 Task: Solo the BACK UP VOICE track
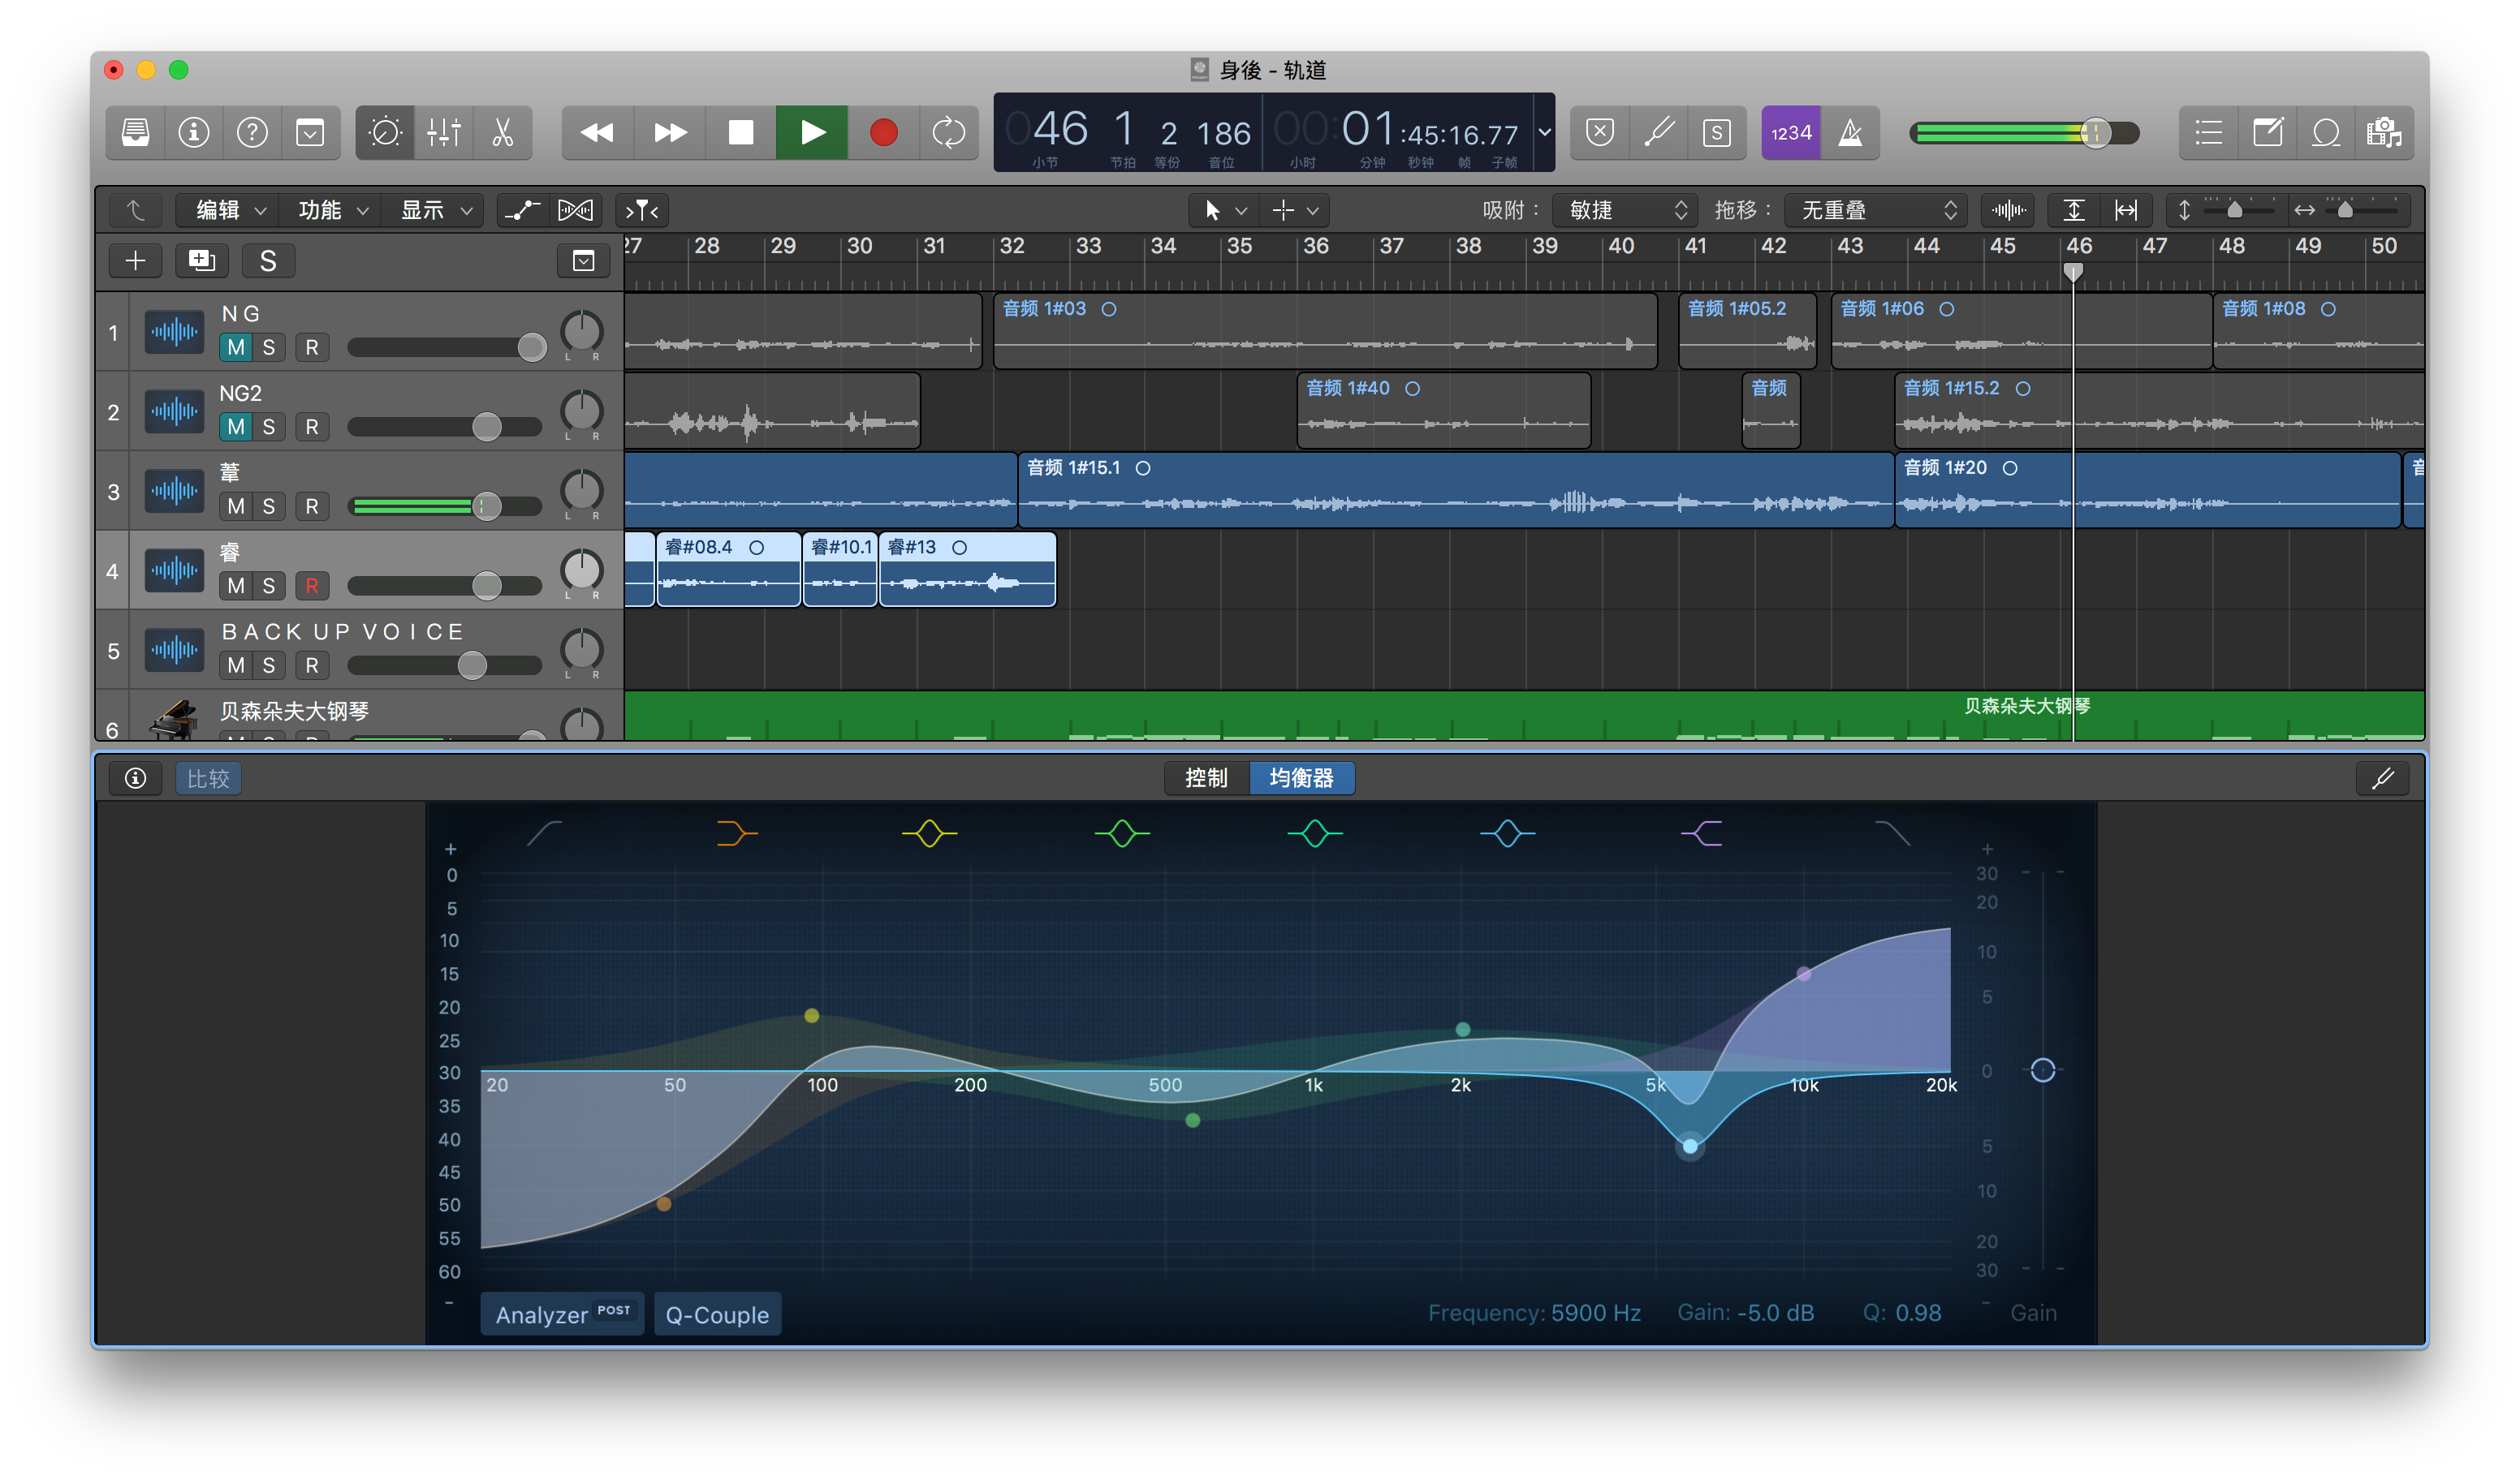pyautogui.click(x=268, y=665)
